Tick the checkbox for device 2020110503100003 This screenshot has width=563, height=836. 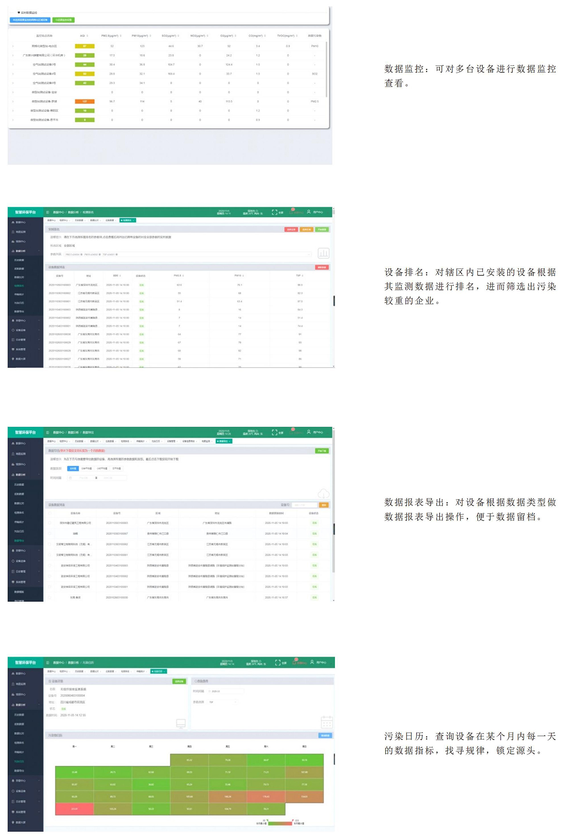50,523
